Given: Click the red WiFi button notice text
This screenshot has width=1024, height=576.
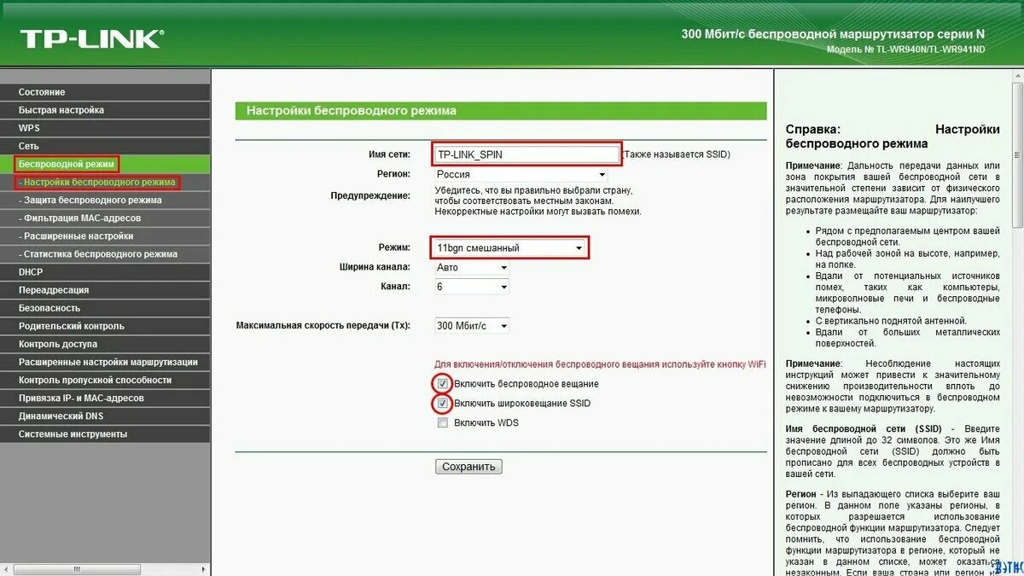Looking at the screenshot, I should pyautogui.click(x=600, y=364).
